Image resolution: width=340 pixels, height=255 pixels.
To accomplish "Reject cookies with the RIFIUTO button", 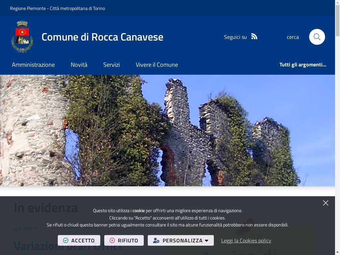I will coord(124,240).
